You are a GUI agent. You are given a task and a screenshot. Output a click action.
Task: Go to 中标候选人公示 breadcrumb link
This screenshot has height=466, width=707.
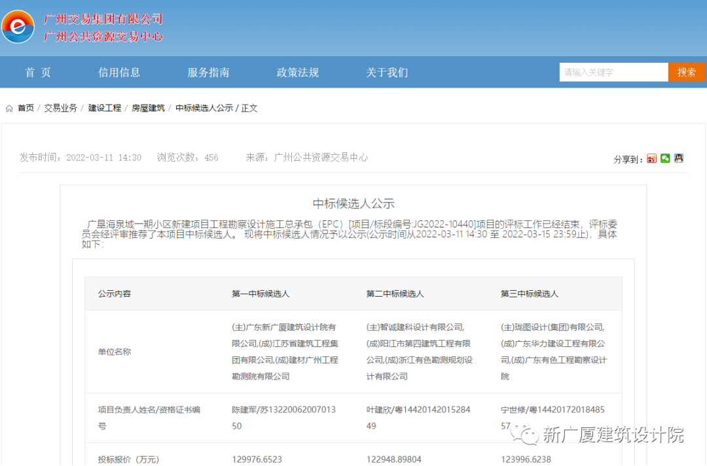pos(204,108)
